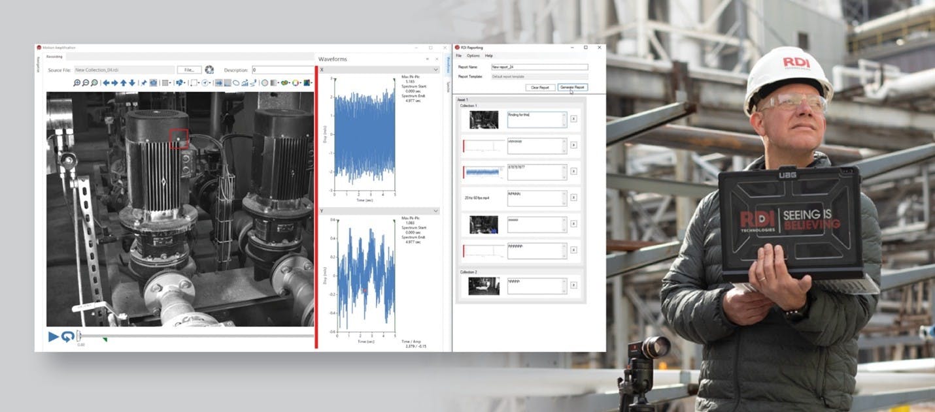Click the blue left navigation arrow
This screenshot has height=412, width=935.
tap(107, 84)
